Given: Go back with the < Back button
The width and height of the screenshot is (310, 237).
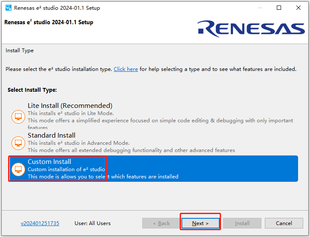Looking at the screenshot, I should 161,223.
